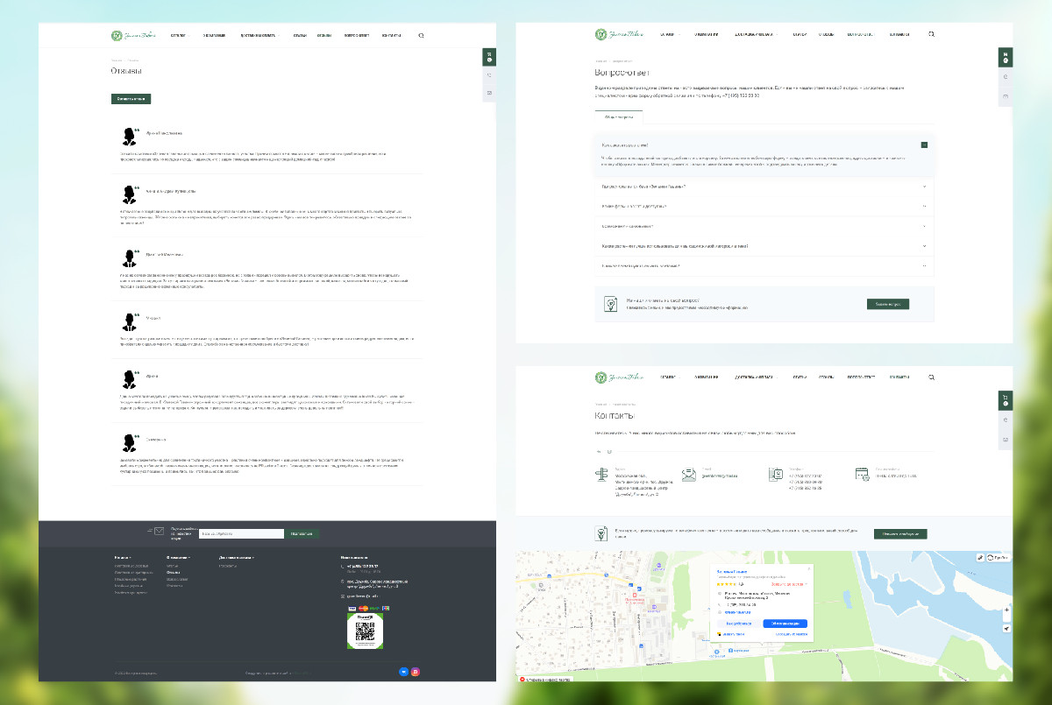1052x705 pixels.
Task: Click the Отзывы link in the footer
Action: click(174, 573)
